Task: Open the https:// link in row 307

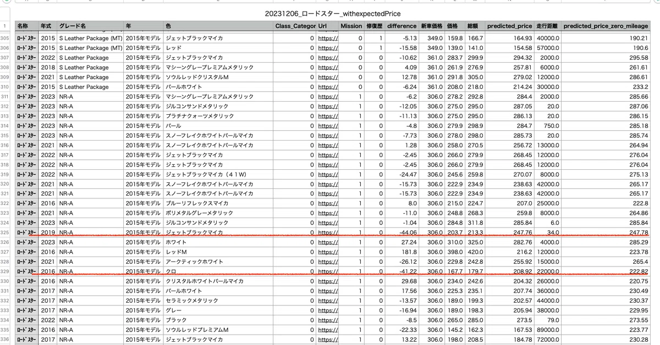Action: tap(328, 58)
